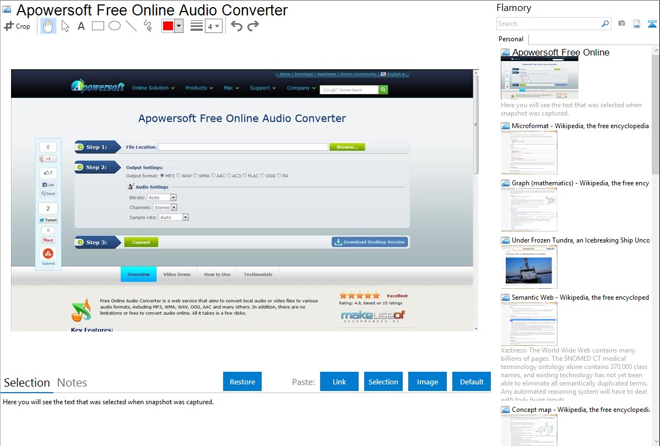This screenshot has width=660, height=446.
Task: Click inside the Search field
Action: 548,24
